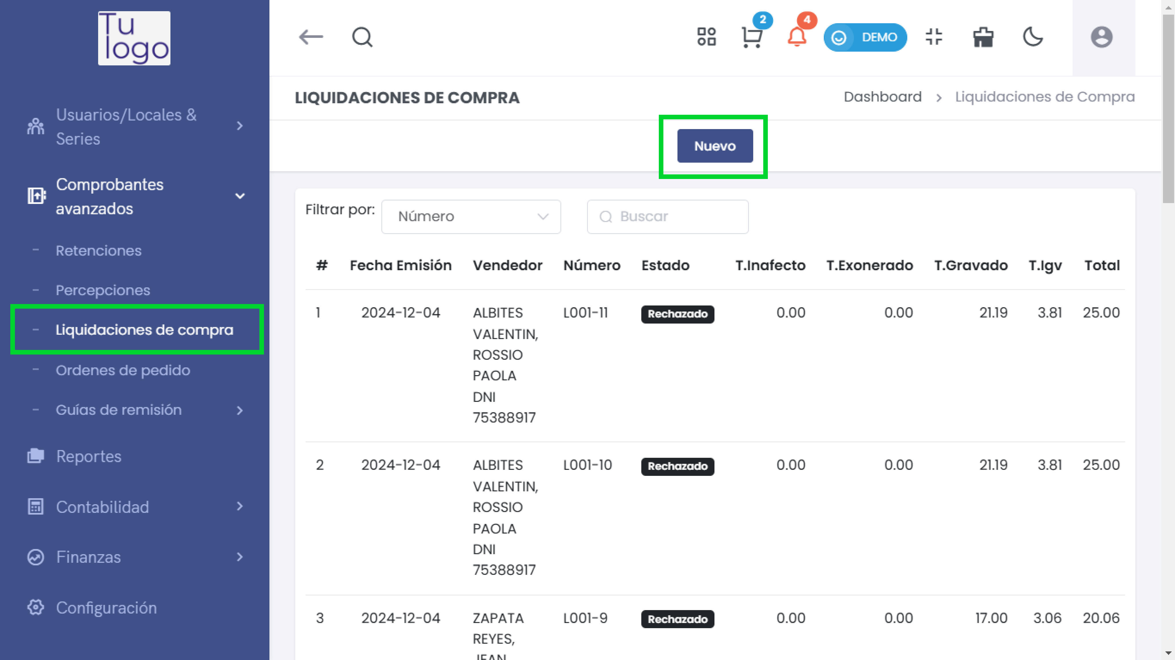Click Fecha Emisión column header
Image resolution: width=1175 pixels, height=660 pixels.
click(401, 265)
